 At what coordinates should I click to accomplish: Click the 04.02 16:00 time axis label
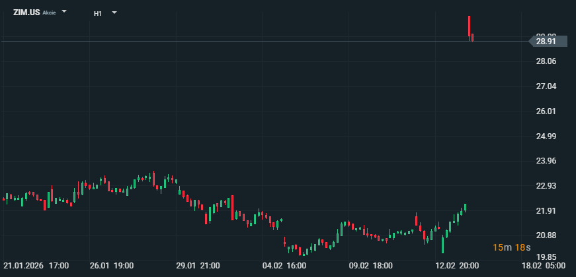[x=284, y=266]
